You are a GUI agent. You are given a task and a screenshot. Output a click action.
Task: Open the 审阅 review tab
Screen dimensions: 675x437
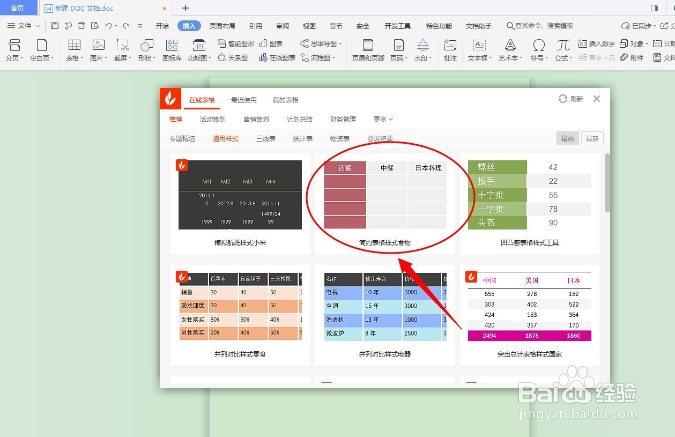click(283, 26)
